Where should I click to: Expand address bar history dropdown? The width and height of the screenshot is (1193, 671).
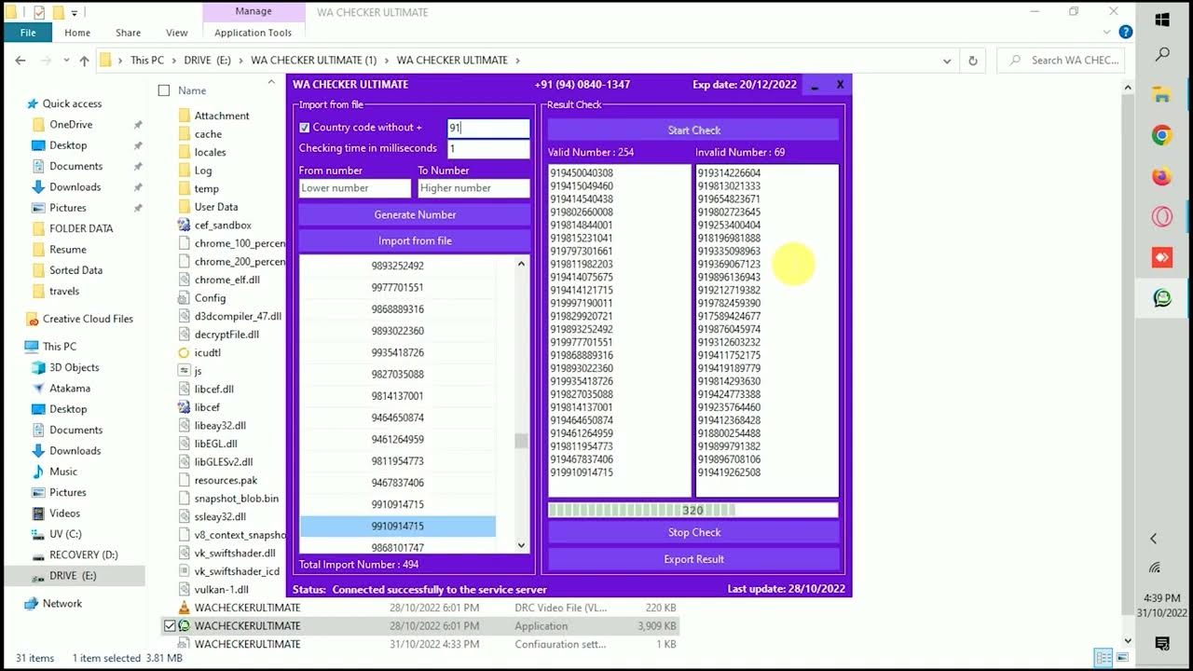click(x=948, y=61)
